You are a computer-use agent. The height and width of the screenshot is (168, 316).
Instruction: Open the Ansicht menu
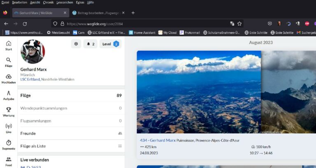click(x=35, y=2)
